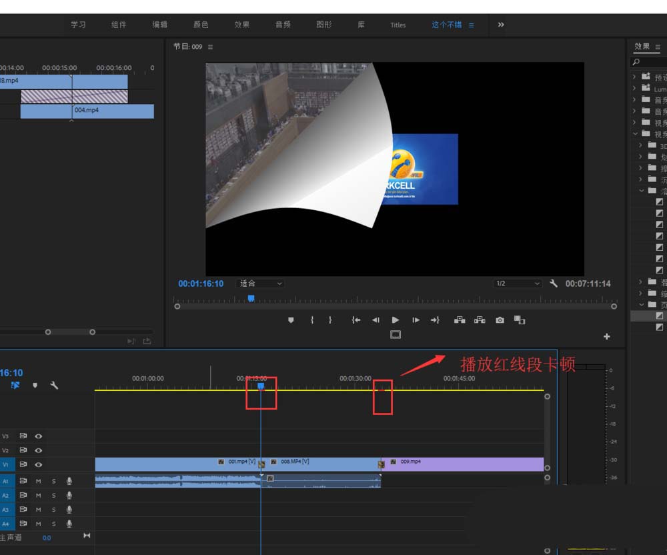
Task: Open timeline display settings wrench
Action: coord(54,385)
